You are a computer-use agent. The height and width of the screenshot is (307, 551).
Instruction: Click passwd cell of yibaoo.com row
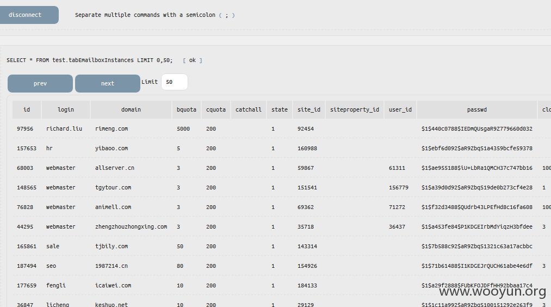pyautogui.click(x=477, y=149)
